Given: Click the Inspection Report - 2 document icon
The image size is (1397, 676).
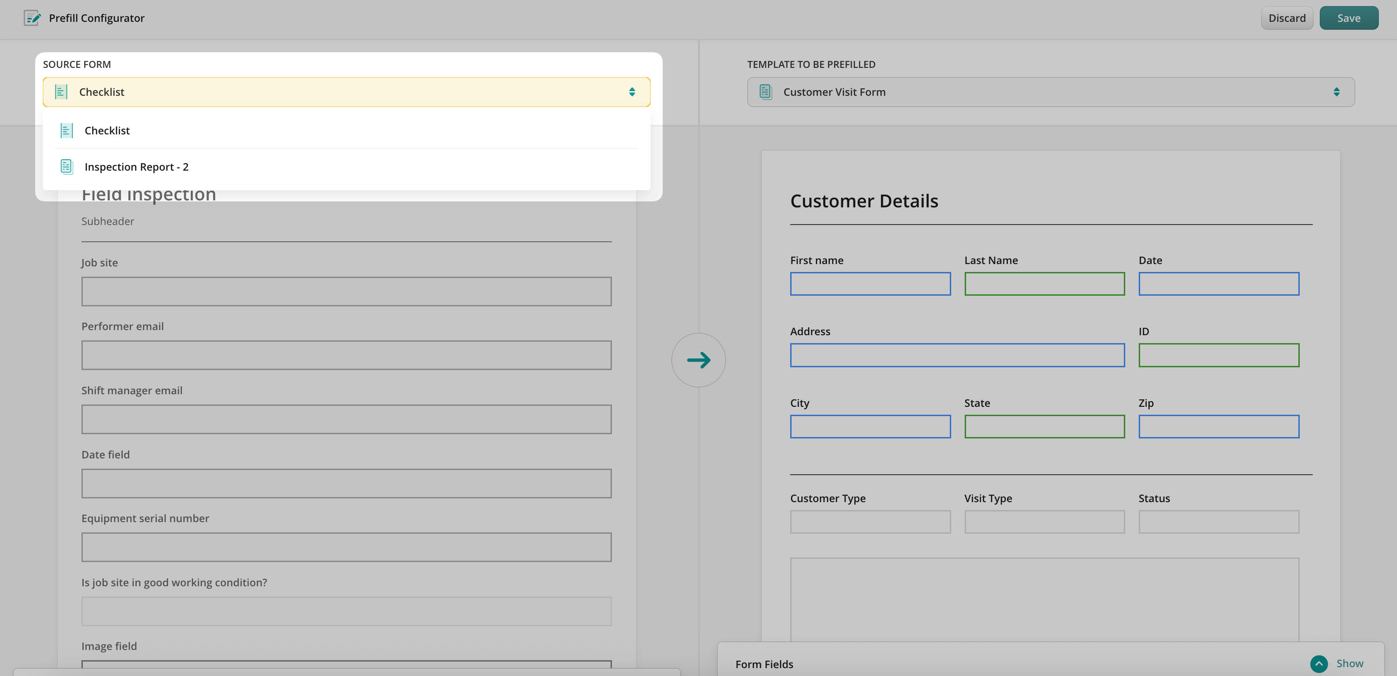Looking at the screenshot, I should click(x=66, y=167).
